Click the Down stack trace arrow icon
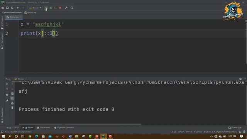 click(x=12, y=89)
